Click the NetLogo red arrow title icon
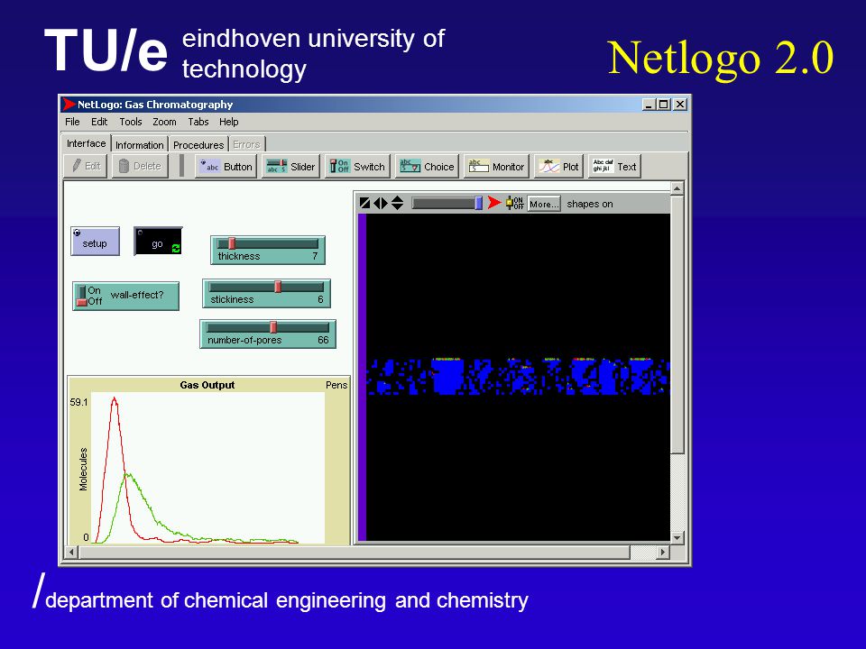The width and height of the screenshot is (866, 649). (69, 104)
